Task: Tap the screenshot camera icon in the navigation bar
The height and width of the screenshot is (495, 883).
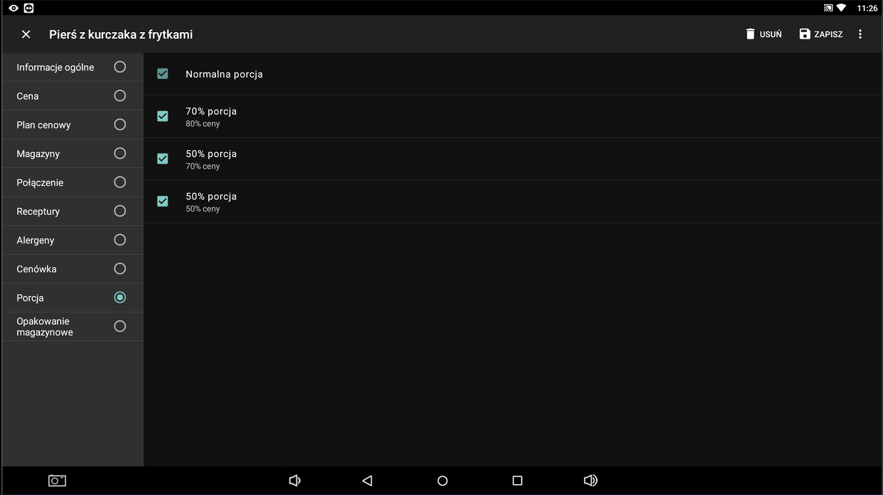Action: click(x=57, y=480)
